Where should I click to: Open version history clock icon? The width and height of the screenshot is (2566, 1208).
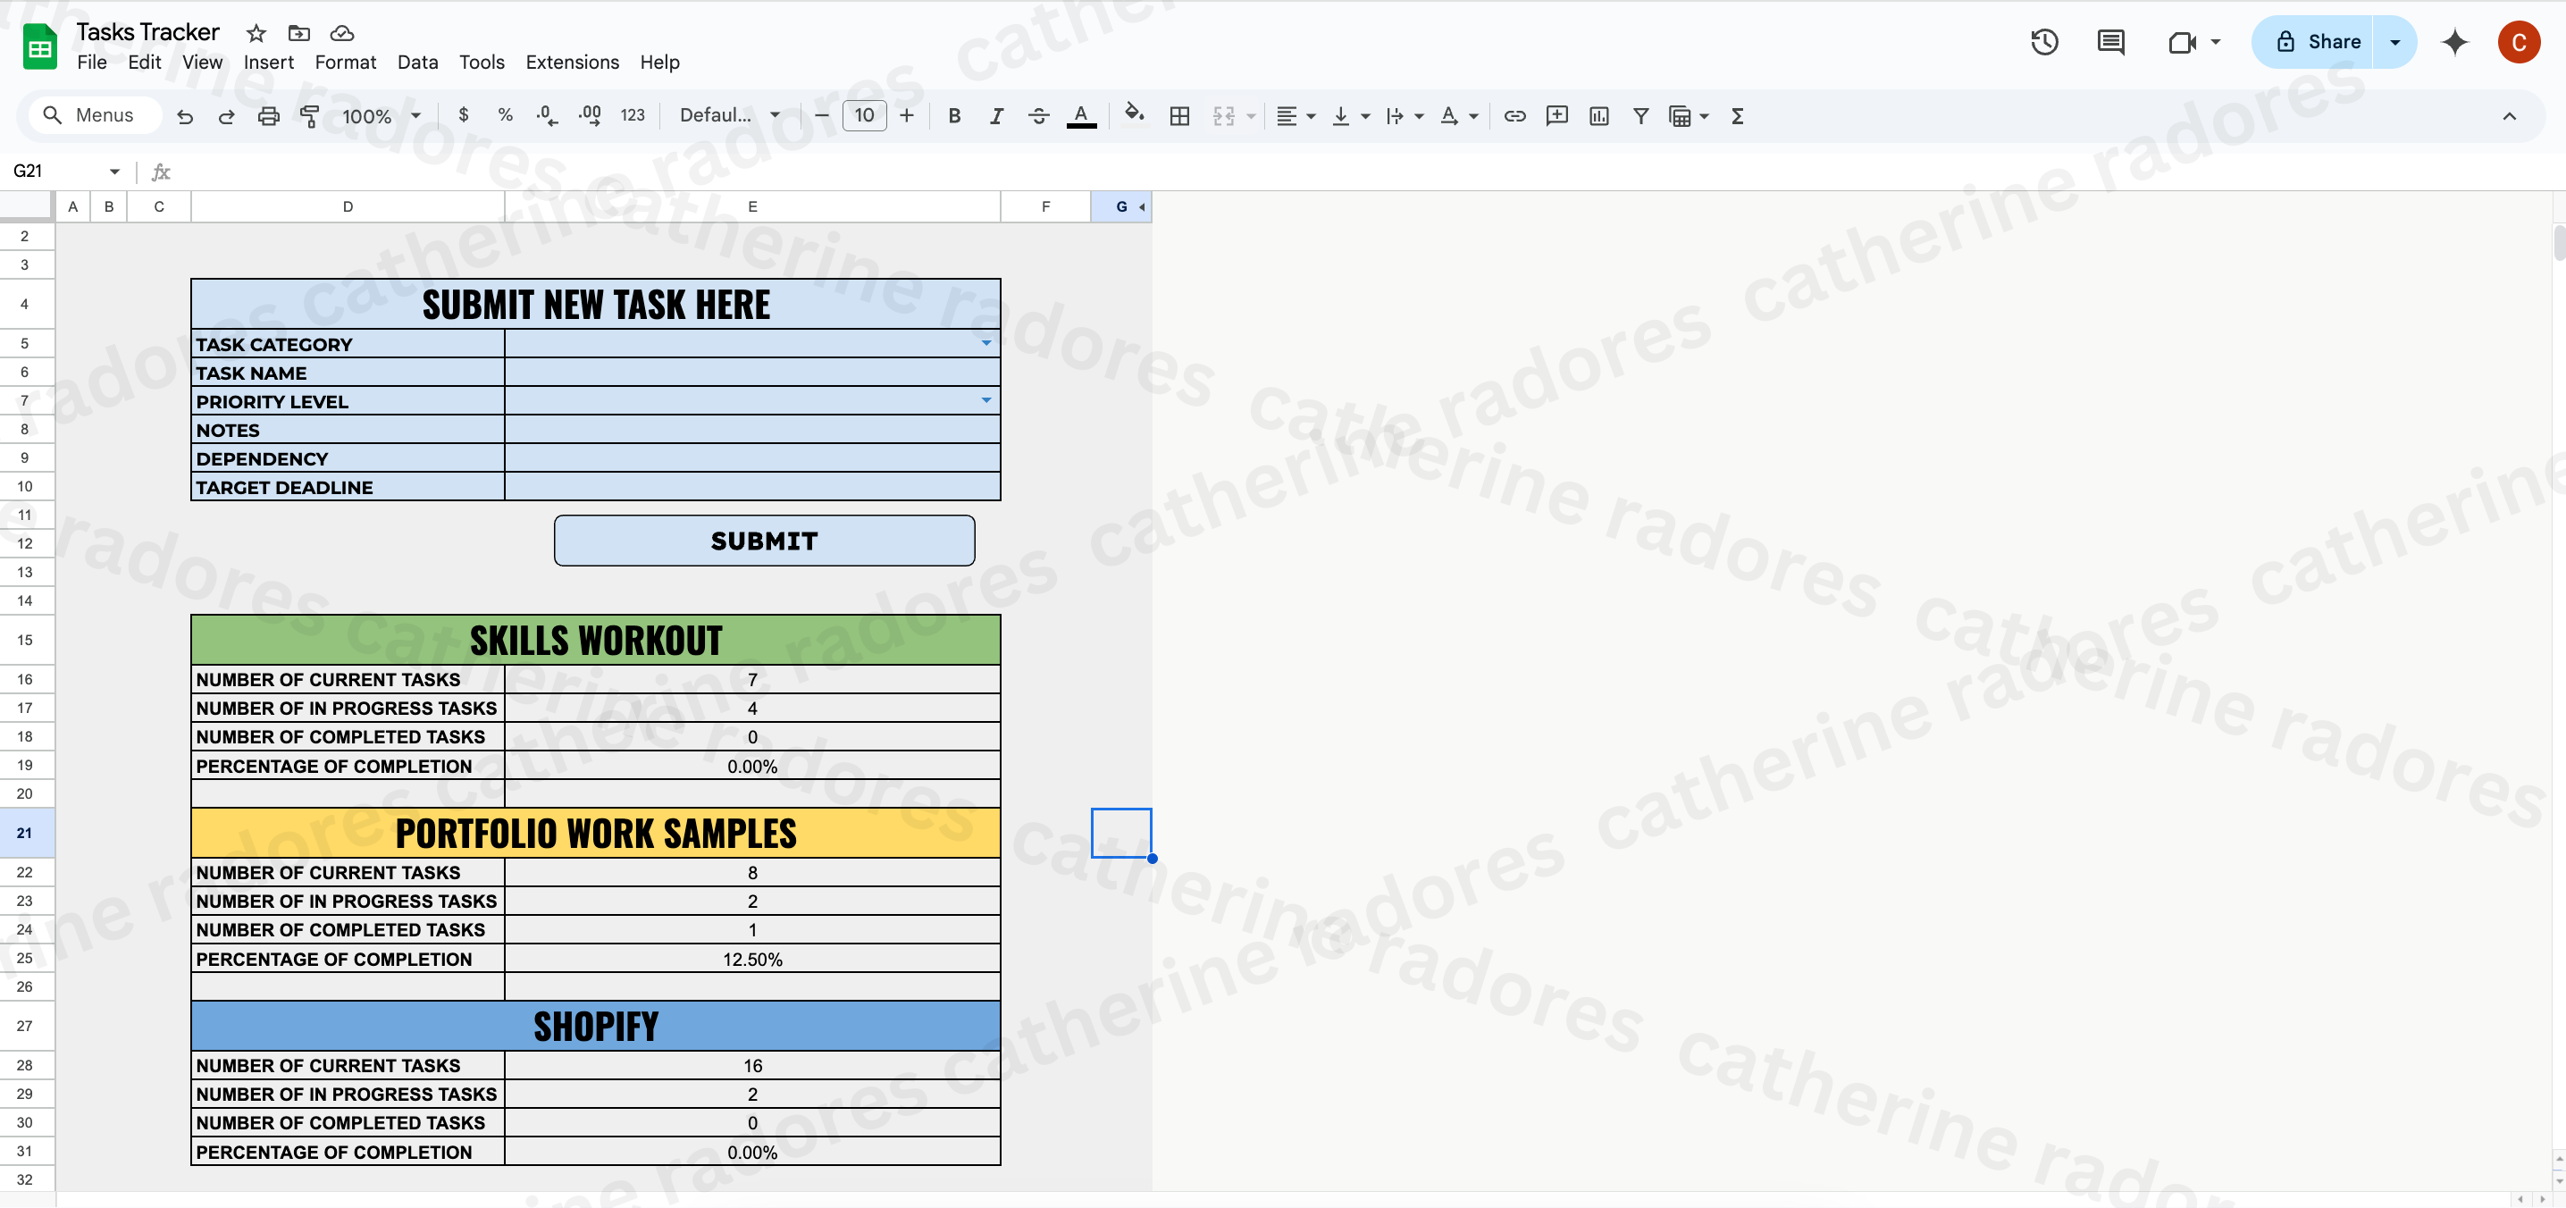click(x=2044, y=42)
